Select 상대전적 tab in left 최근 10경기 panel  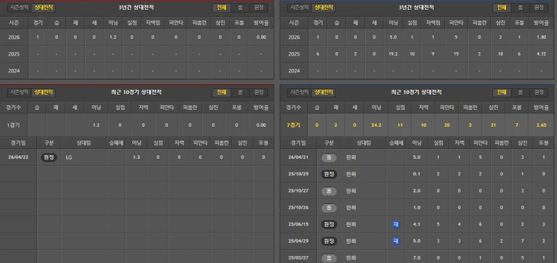tap(43, 93)
